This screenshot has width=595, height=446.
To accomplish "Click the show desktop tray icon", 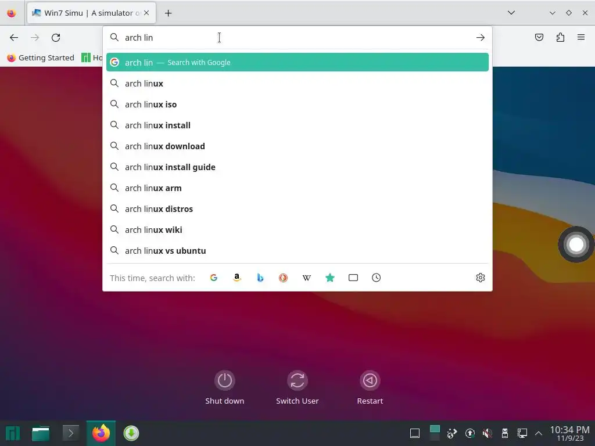I will (x=415, y=433).
